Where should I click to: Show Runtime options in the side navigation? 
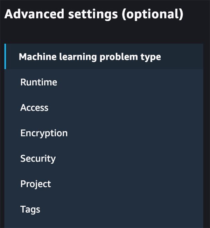(x=38, y=82)
